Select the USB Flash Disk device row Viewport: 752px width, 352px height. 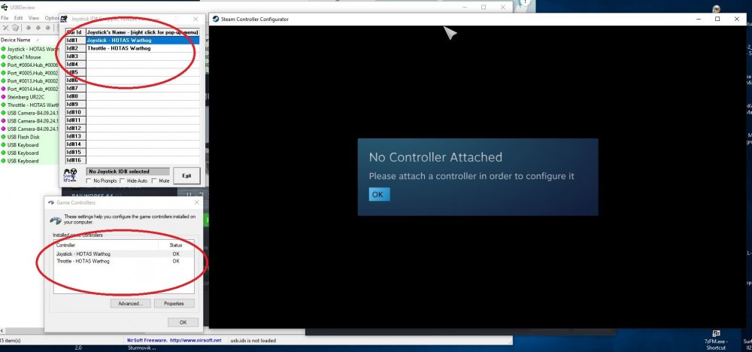point(30,137)
